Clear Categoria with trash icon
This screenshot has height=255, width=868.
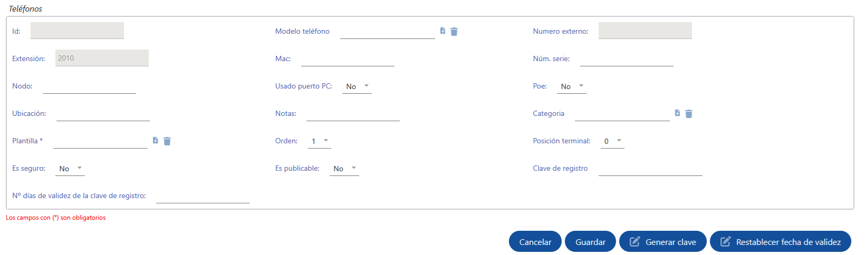click(689, 114)
